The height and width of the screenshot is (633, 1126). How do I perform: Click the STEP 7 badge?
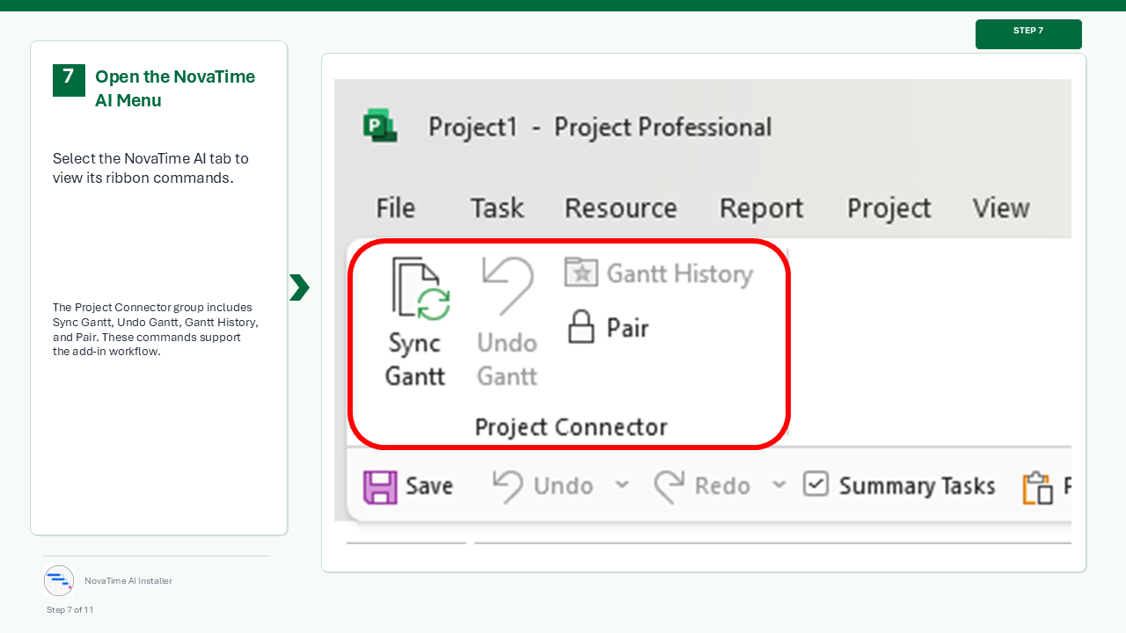pyautogui.click(x=1028, y=33)
